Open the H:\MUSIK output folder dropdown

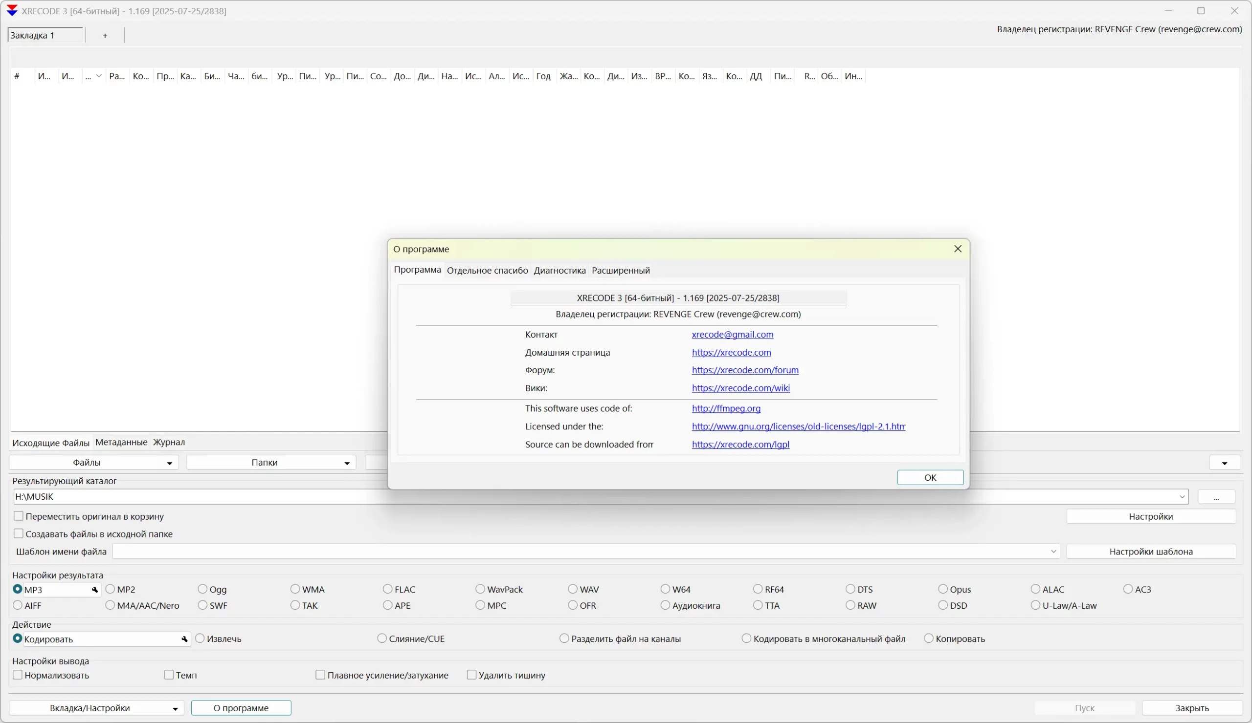(1182, 497)
